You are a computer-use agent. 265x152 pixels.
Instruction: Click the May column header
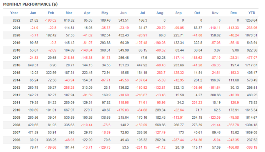(105, 13)
